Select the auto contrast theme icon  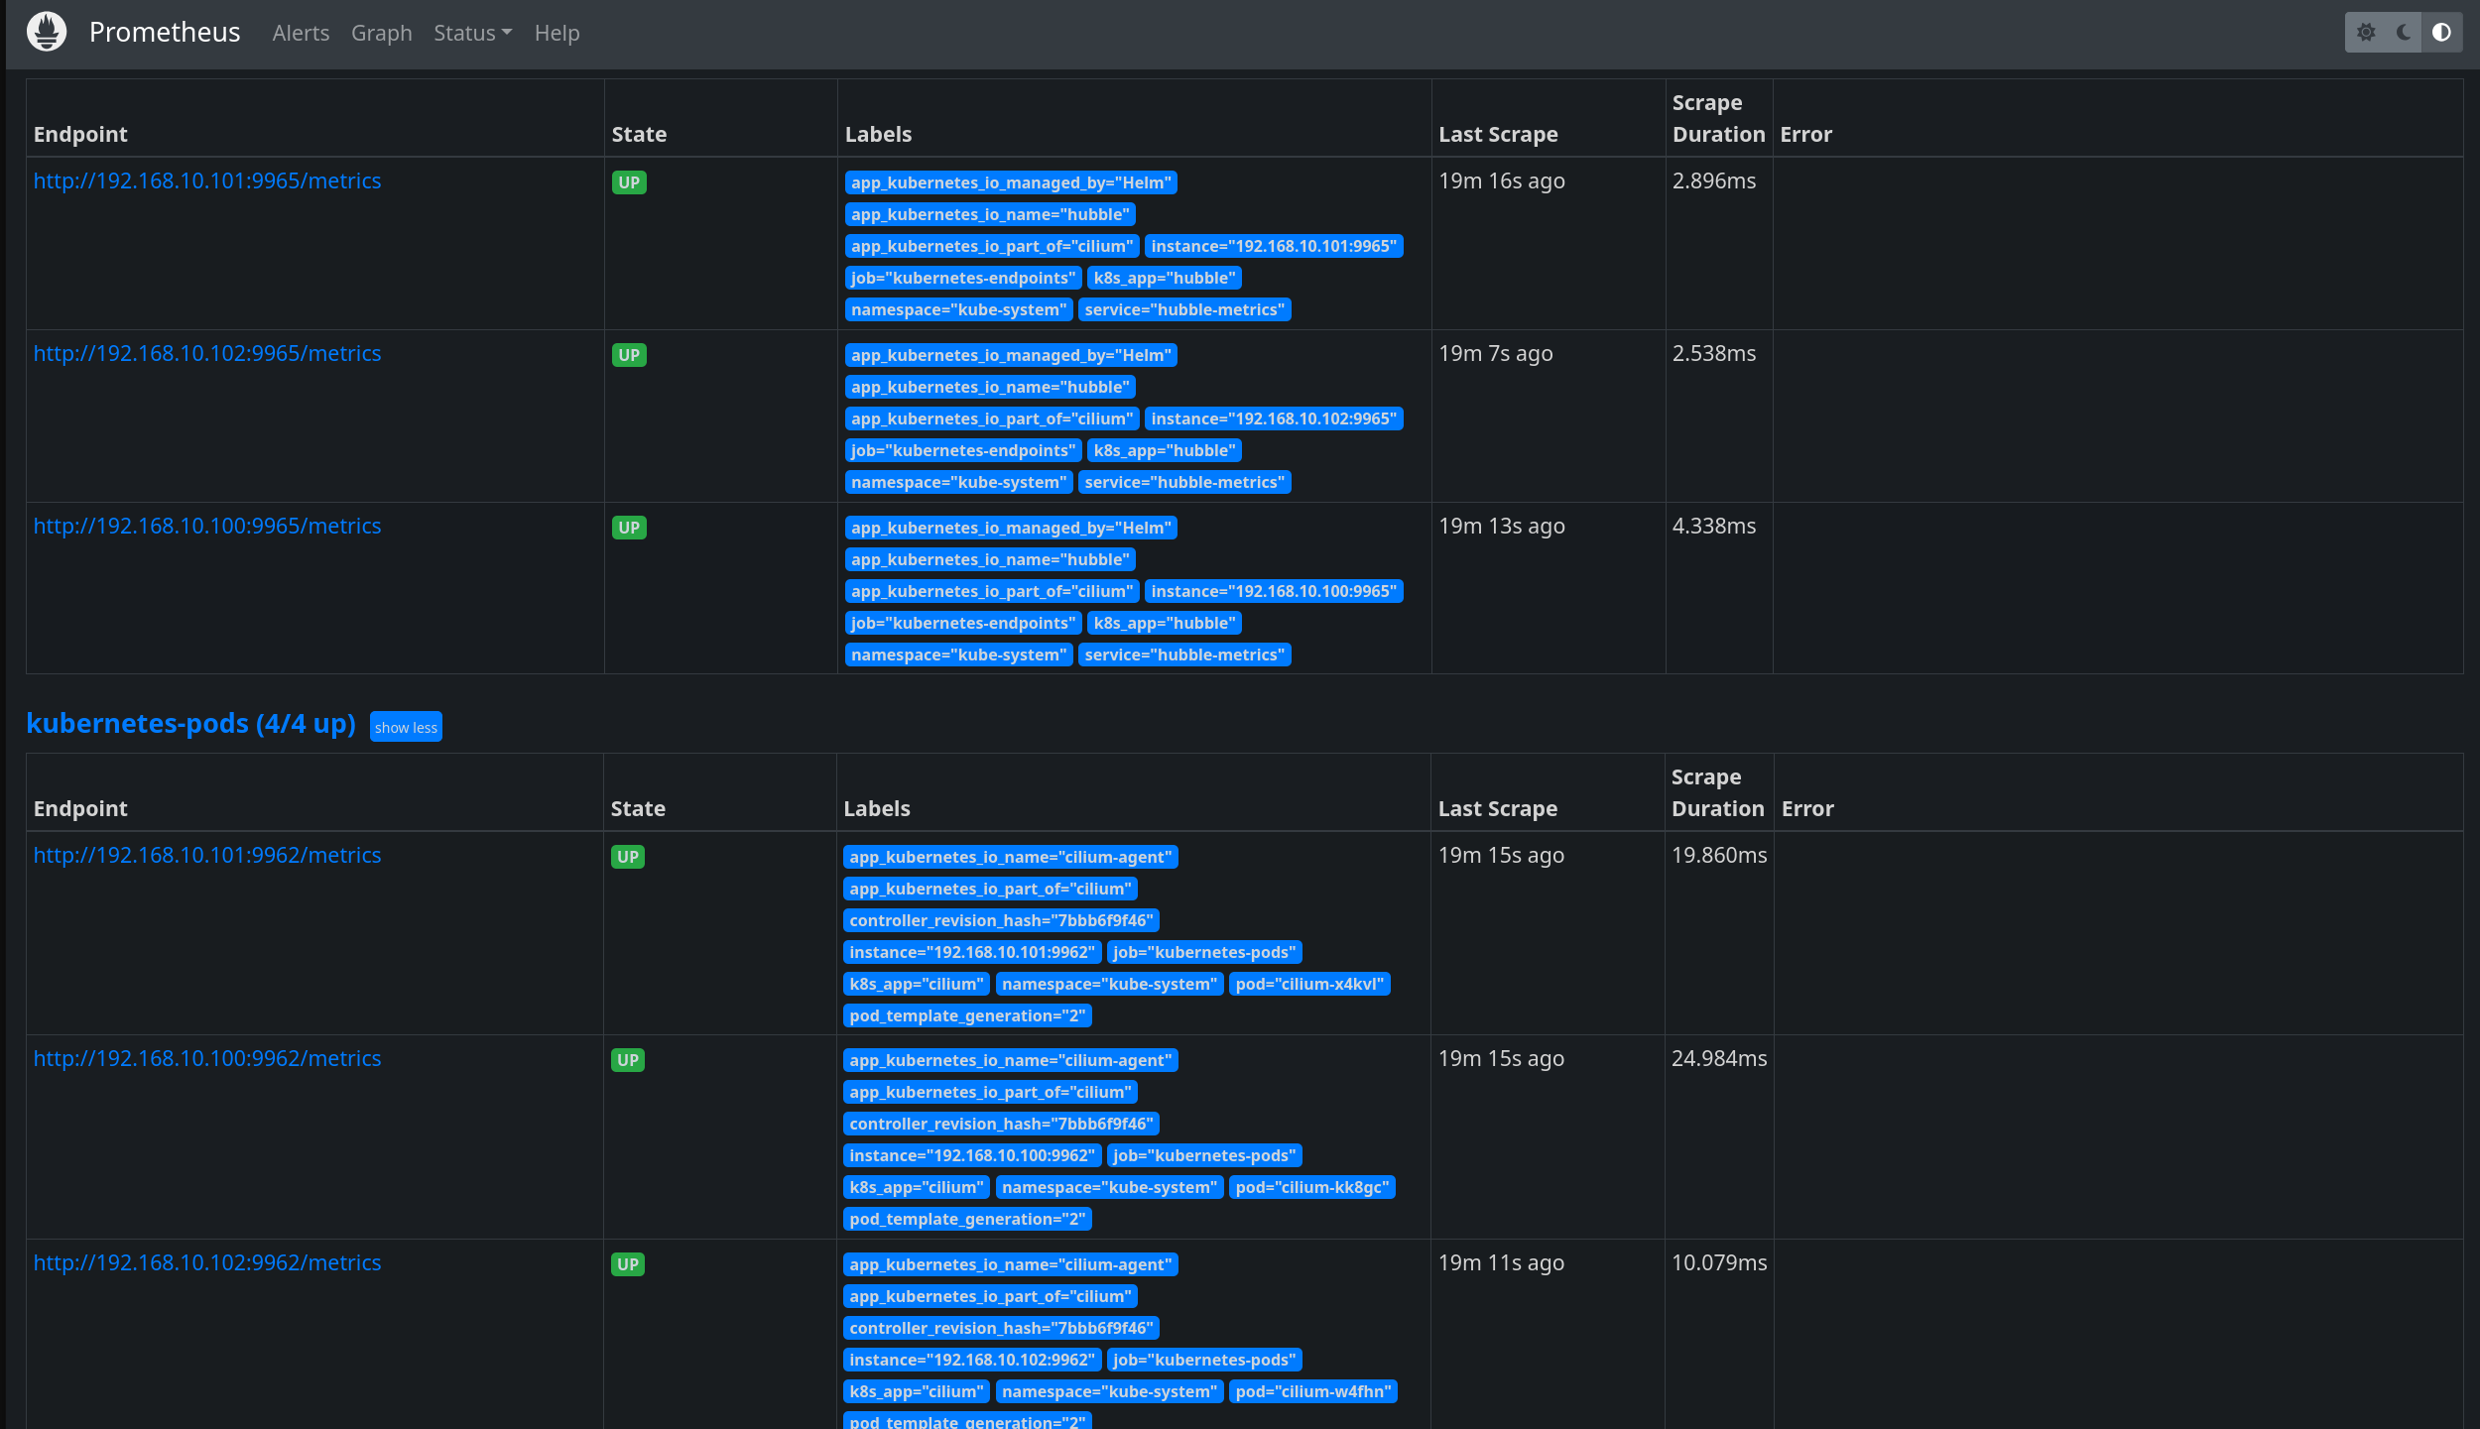tap(2441, 33)
